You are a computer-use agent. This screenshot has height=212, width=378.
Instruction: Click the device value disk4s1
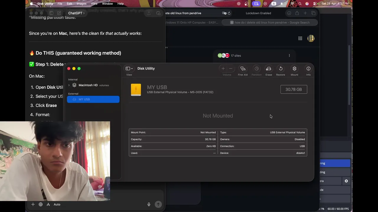pyautogui.click(x=300, y=153)
